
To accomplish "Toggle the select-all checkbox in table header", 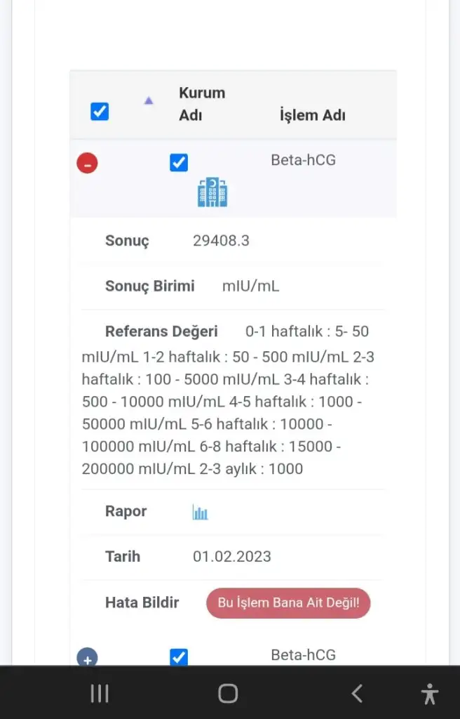I will 100,112.
